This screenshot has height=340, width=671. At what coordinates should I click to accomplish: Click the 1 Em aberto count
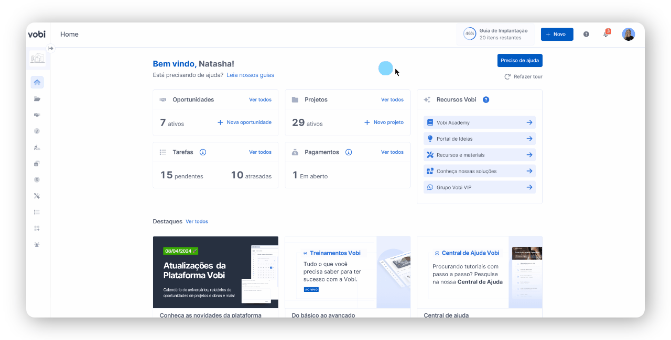click(x=310, y=175)
